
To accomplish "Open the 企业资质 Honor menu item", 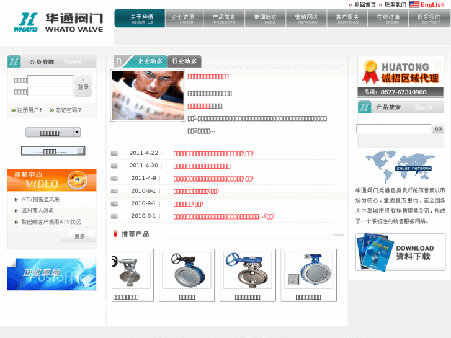I will (184, 19).
